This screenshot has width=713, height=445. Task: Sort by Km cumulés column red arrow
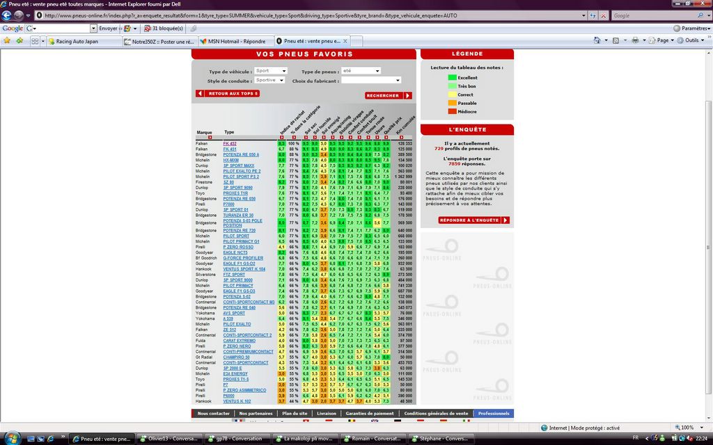[x=402, y=137]
